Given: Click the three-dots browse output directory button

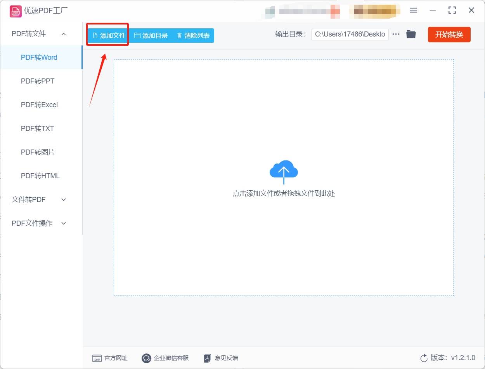Looking at the screenshot, I should click(x=396, y=34).
